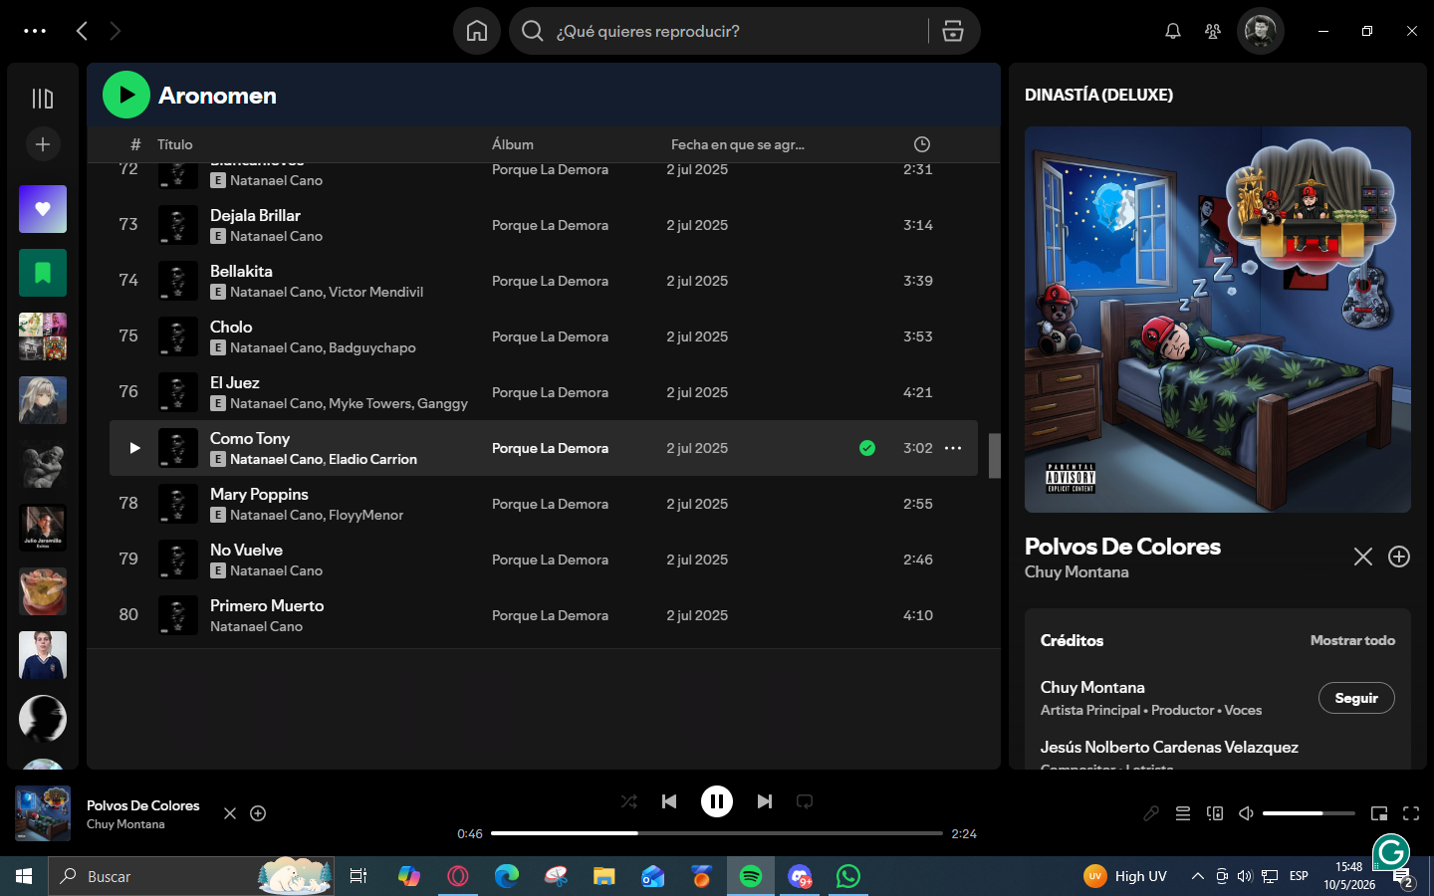Open File Explorer from the taskbar

click(604, 876)
